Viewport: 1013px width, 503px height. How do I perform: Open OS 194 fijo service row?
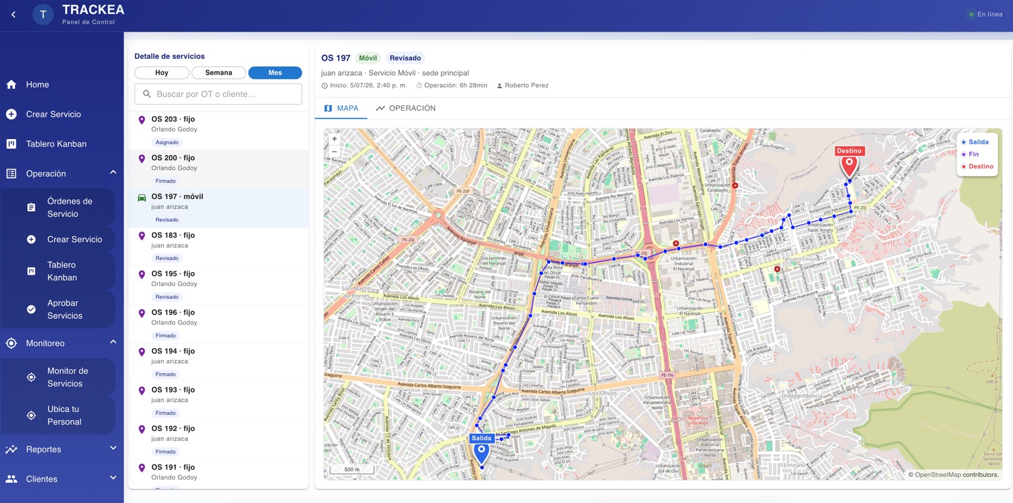218,363
